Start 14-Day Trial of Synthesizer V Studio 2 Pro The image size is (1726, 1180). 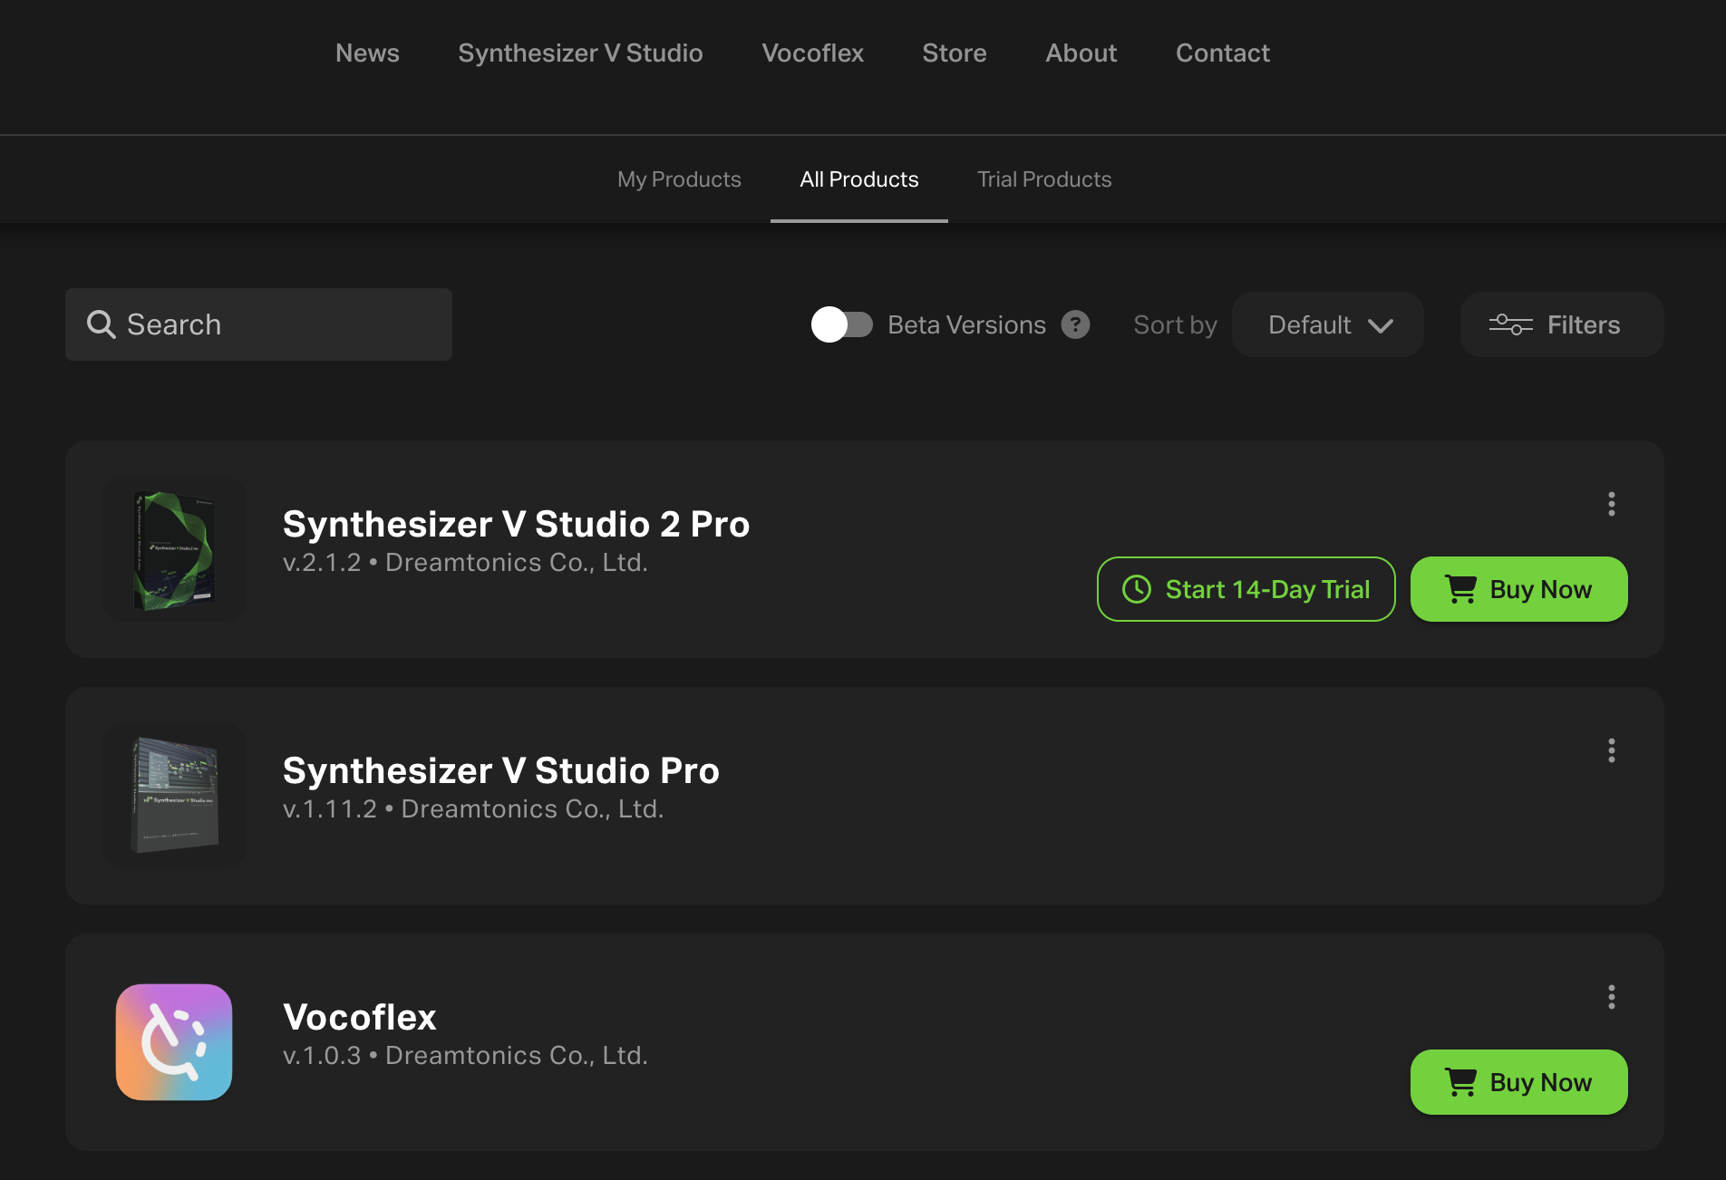[1246, 589]
